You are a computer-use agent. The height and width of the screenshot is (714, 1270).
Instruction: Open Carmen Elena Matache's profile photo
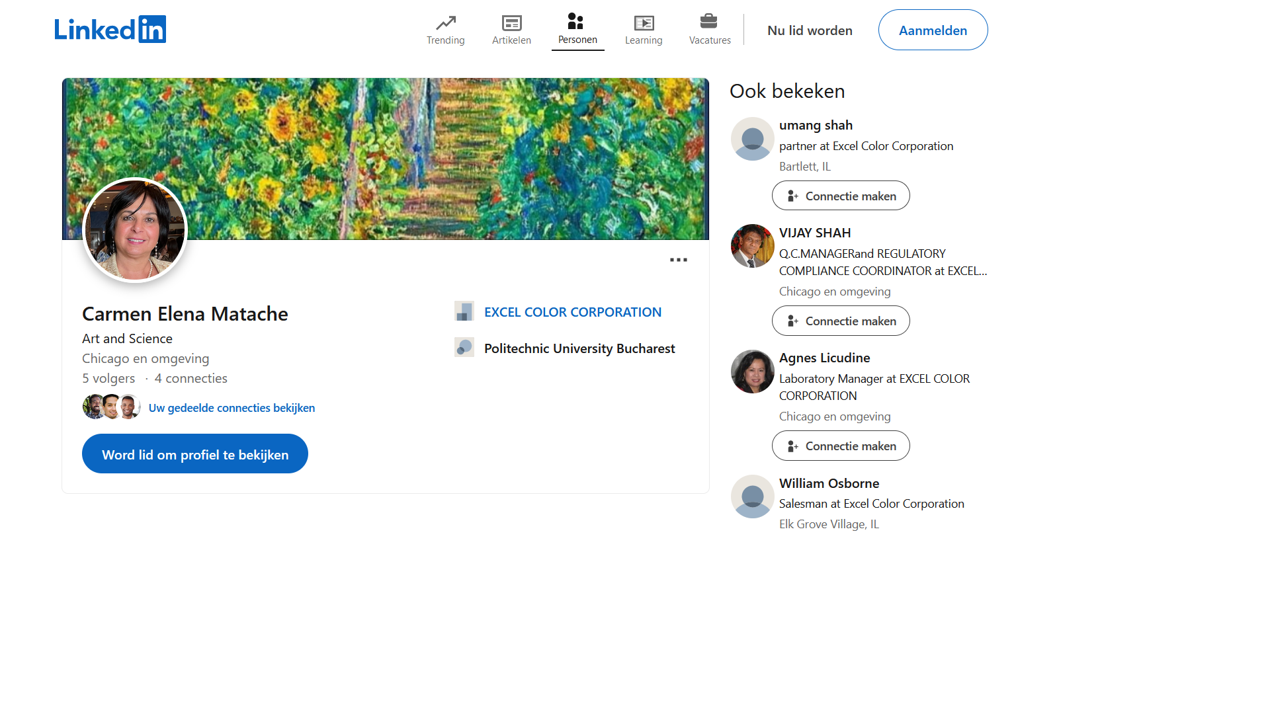pos(135,230)
